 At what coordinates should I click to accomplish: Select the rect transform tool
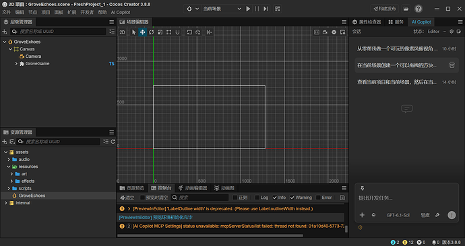168,32
